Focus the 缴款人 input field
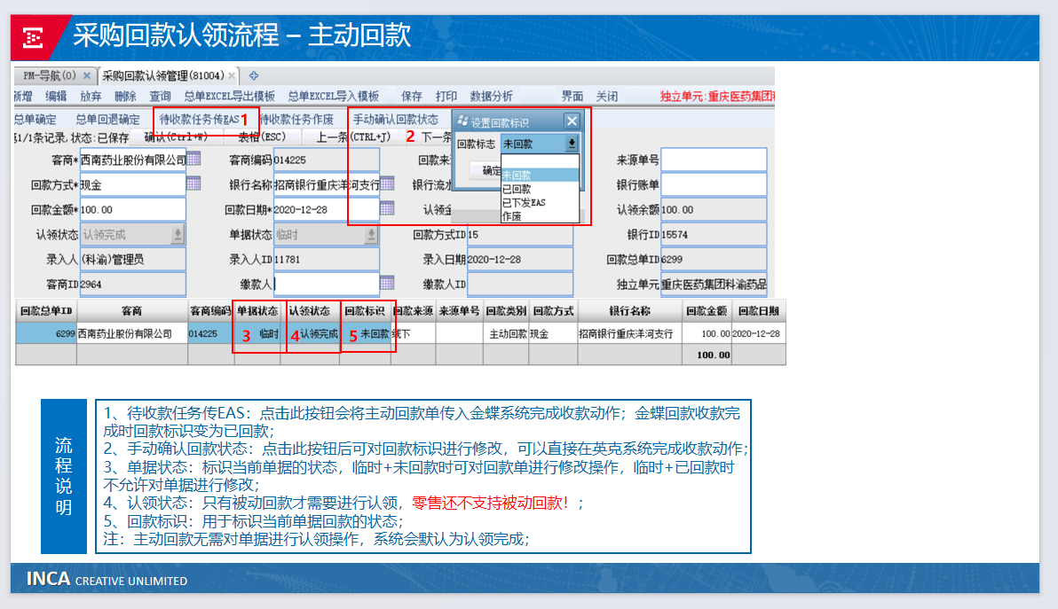1058x609 pixels. coord(327,284)
